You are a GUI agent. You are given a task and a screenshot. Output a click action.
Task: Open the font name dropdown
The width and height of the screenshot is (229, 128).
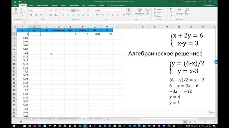(43, 10)
